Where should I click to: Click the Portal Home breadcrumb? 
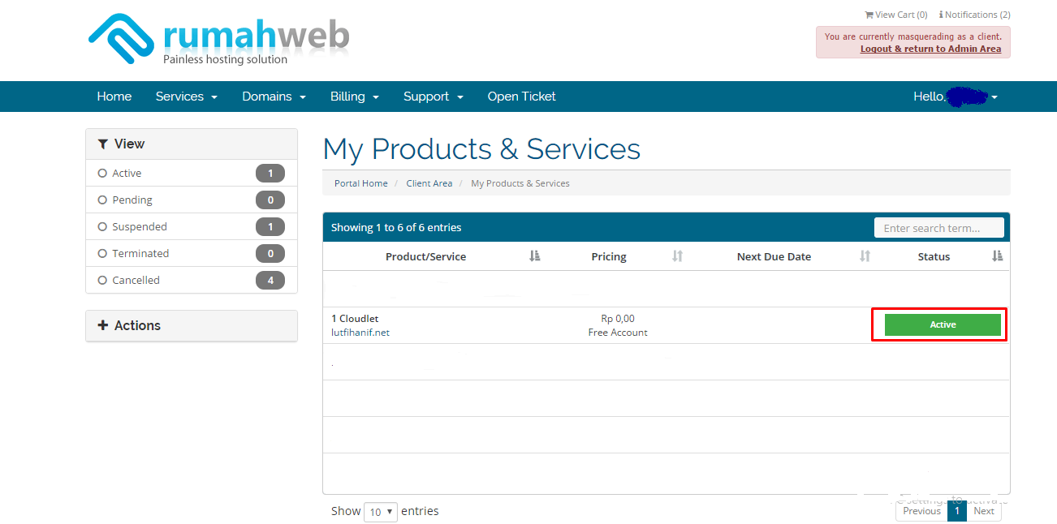click(x=361, y=183)
